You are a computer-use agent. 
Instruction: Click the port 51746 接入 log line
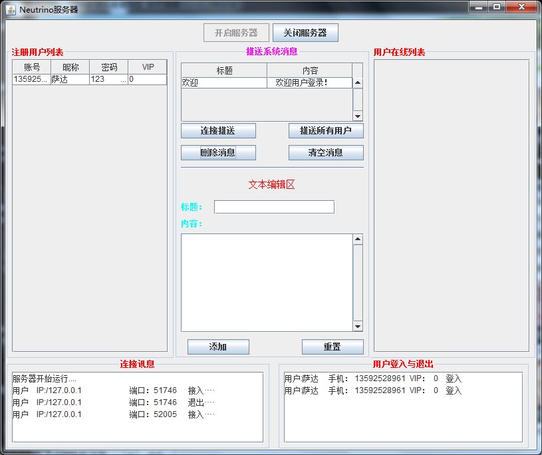(113, 390)
